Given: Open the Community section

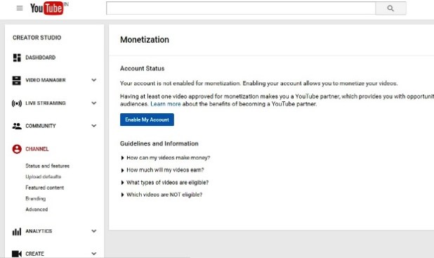Looking at the screenshot, I should (41, 126).
